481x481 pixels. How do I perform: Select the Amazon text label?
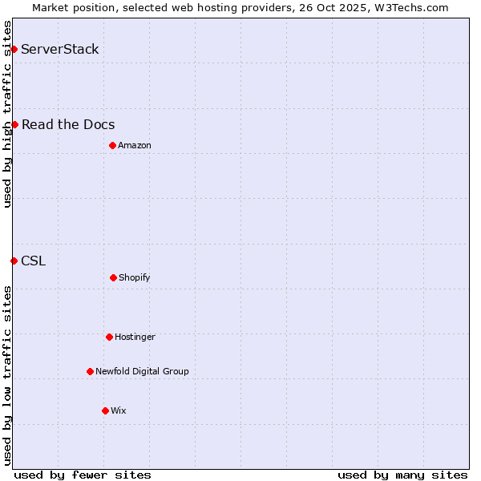(x=135, y=145)
